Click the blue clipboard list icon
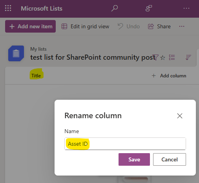Image resolution: width=199 pixels, height=183 pixels. pyautogui.click(x=16, y=53)
